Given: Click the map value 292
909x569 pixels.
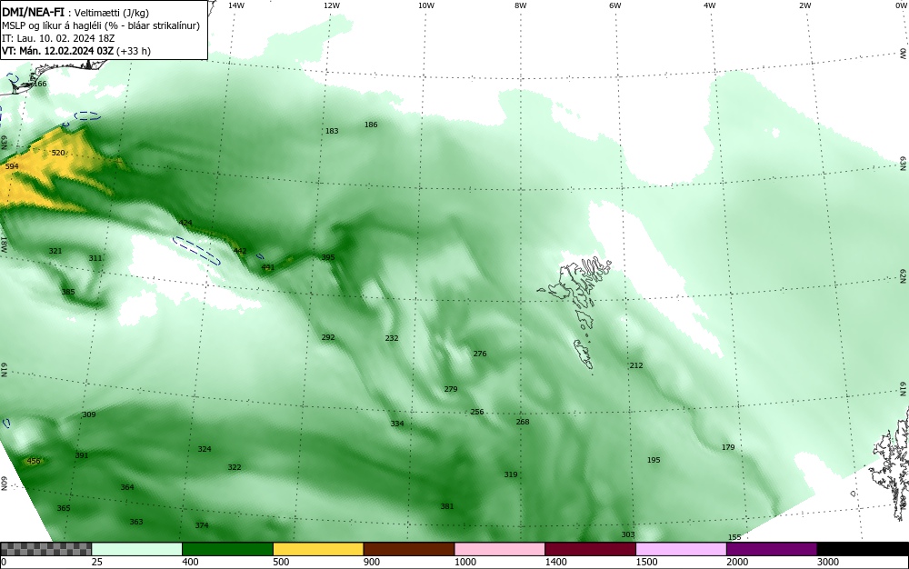Looking at the screenshot, I should coord(328,337).
